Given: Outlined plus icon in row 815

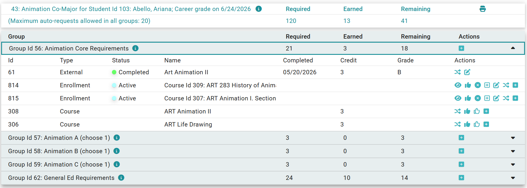Looking at the screenshot, I should tap(487, 98).
